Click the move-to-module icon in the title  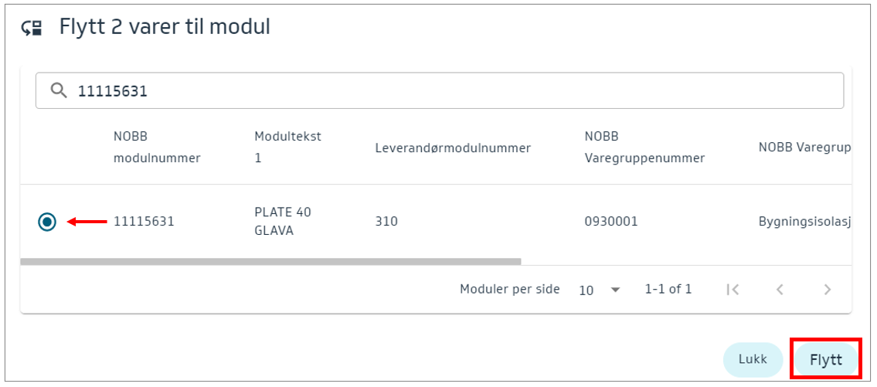(32, 29)
